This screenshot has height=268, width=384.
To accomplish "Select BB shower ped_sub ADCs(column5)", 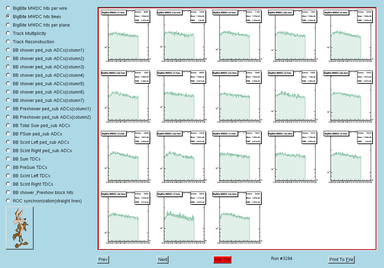I will click(x=8, y=83).
